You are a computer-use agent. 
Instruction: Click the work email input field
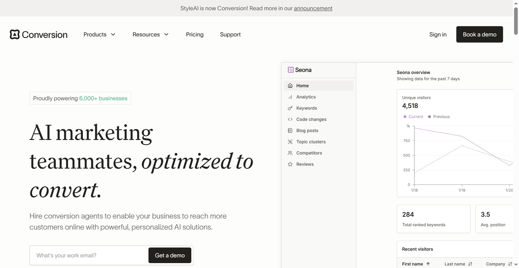click(90, 255)
